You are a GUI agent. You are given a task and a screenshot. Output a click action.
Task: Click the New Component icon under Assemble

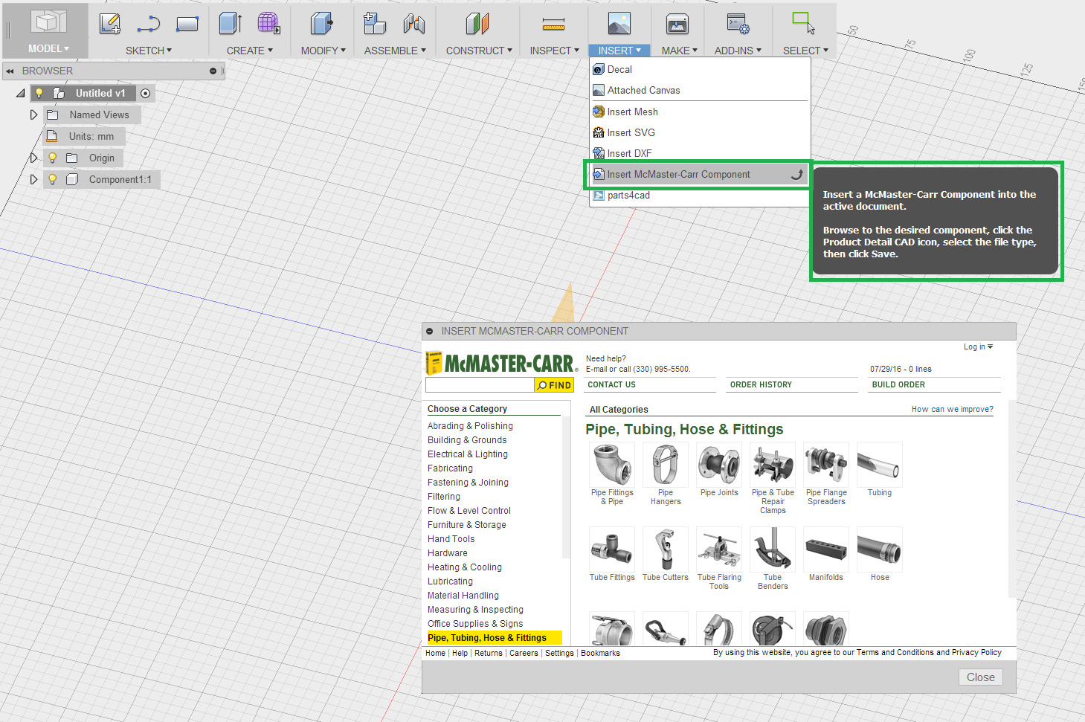(x=374, y=23)
